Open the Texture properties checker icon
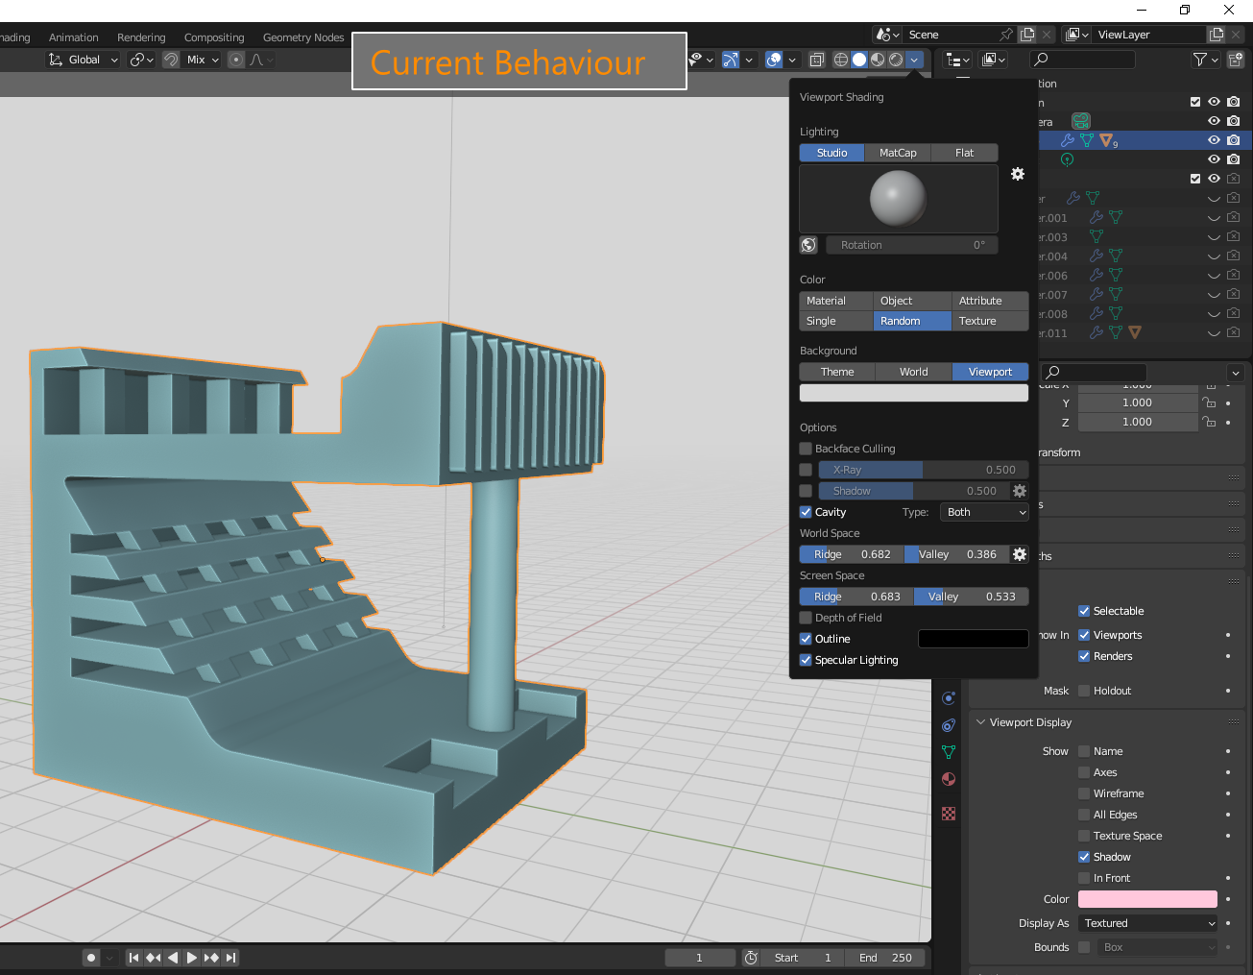 (x=949, y=814)
